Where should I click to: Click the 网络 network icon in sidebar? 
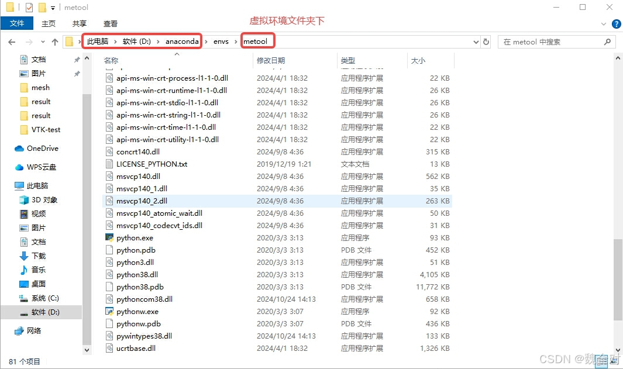pos(19,331)
